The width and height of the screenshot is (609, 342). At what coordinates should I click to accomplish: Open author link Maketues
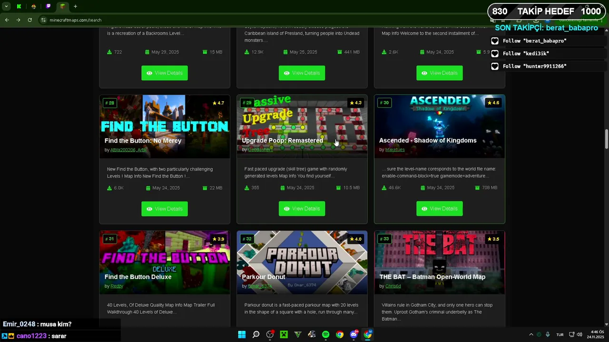tap(395, 150)
